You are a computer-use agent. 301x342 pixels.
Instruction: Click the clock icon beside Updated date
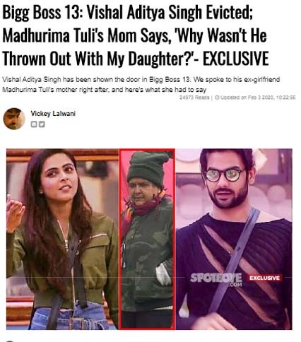coord(217,98)
